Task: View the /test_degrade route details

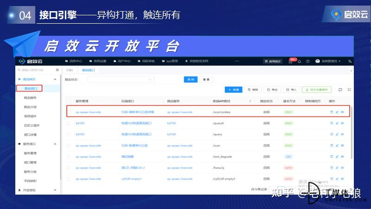Action: (x=342, y=157)
